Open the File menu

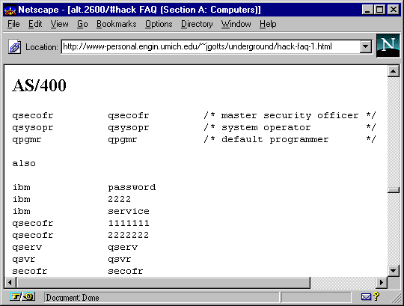click(13, 24)
